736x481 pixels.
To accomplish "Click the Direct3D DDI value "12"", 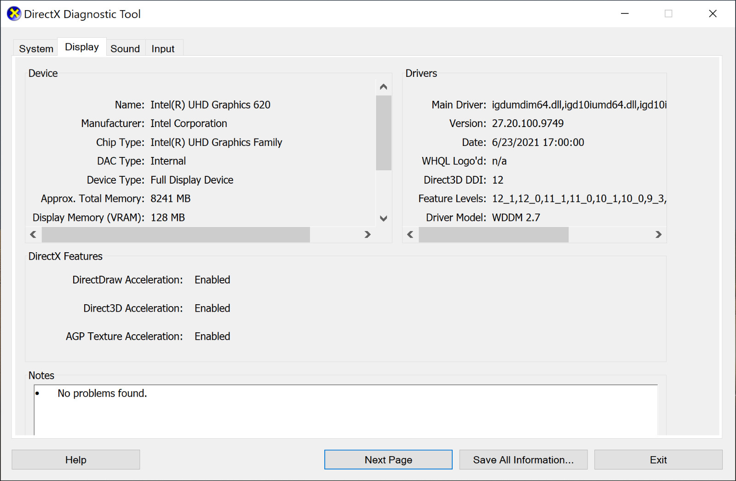I will pyautogui.click(x=498, y=180).
